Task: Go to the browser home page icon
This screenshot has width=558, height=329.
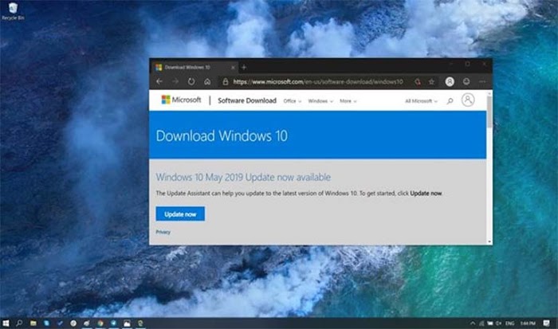Action: 207,81
